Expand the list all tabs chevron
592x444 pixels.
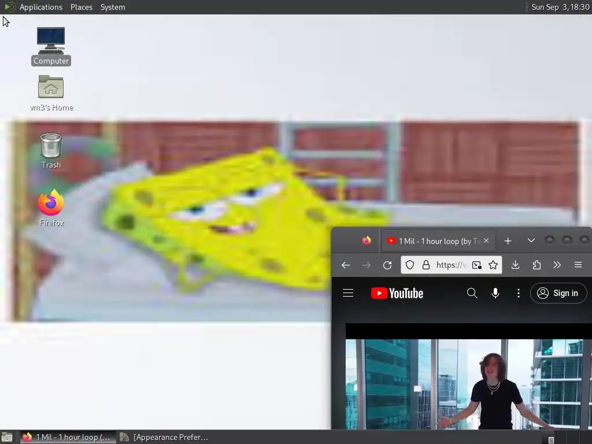[531, 240]
